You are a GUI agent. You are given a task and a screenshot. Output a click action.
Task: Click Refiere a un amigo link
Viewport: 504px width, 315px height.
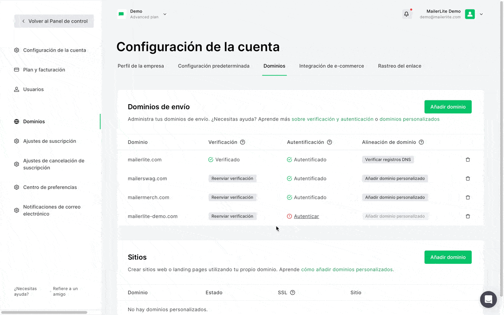pos(65,291)
